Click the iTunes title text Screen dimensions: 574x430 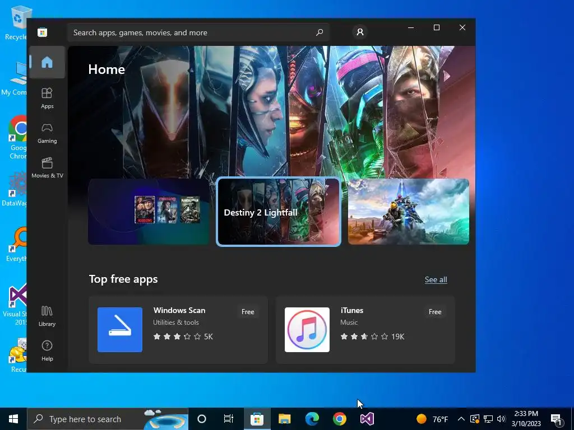pyautogui.click(x=352, y=310)
